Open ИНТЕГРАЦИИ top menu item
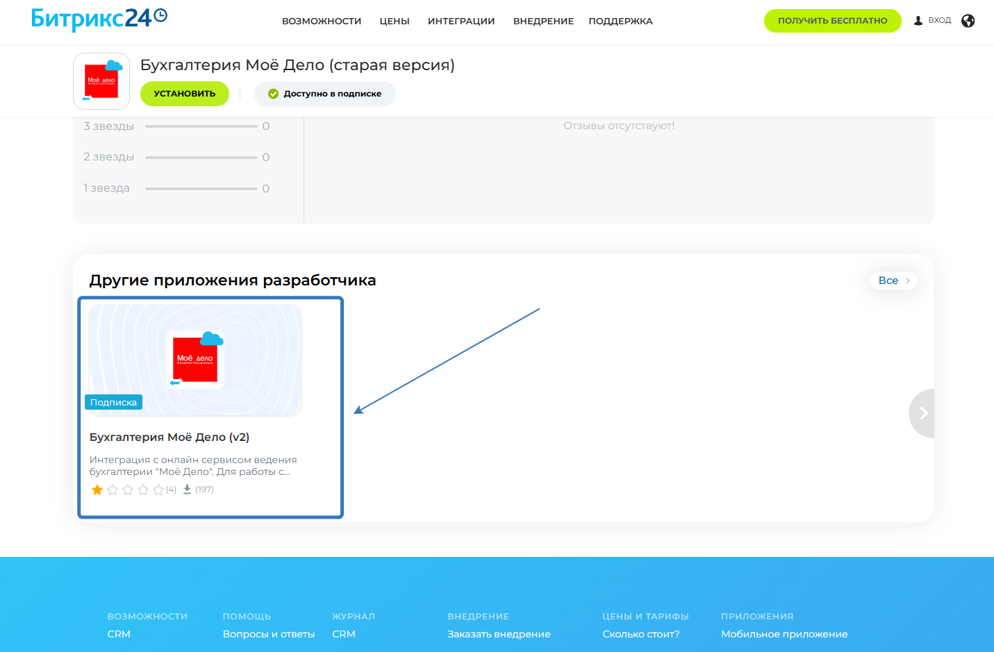Viewport: 994px width, 652px height. pyautogui.click(x=461, y=22)
